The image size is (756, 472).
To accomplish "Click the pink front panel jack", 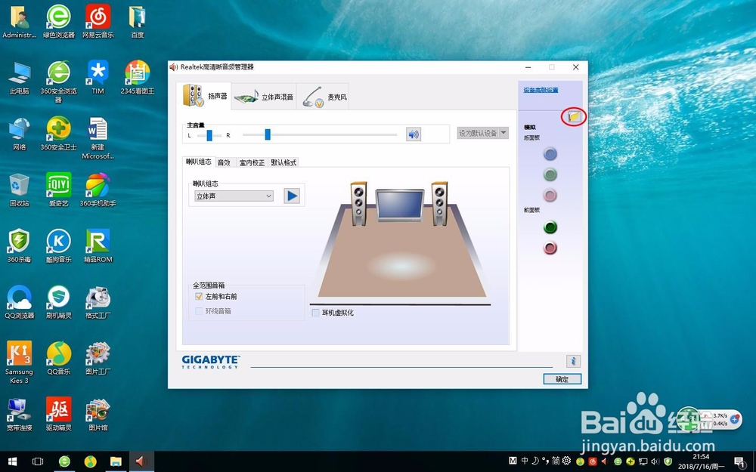I will point(550,248).
